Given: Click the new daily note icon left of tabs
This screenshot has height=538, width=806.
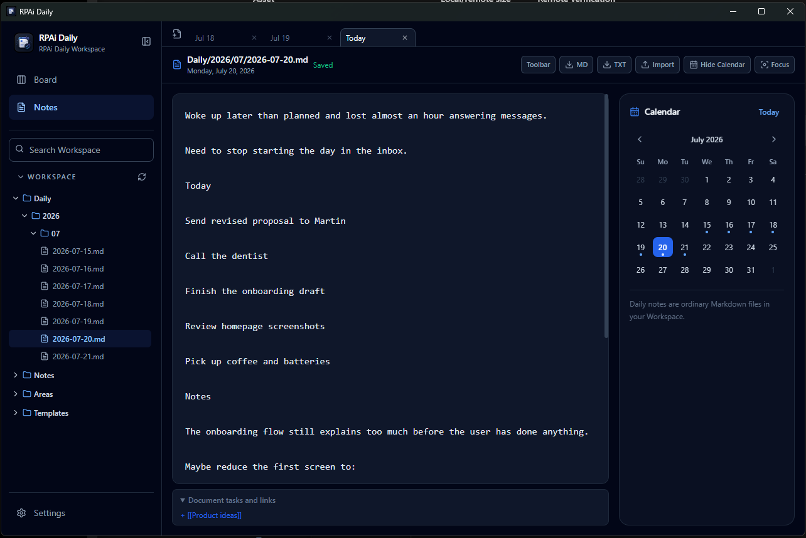Looking at the screenshot, I should [x=177, y=34].
